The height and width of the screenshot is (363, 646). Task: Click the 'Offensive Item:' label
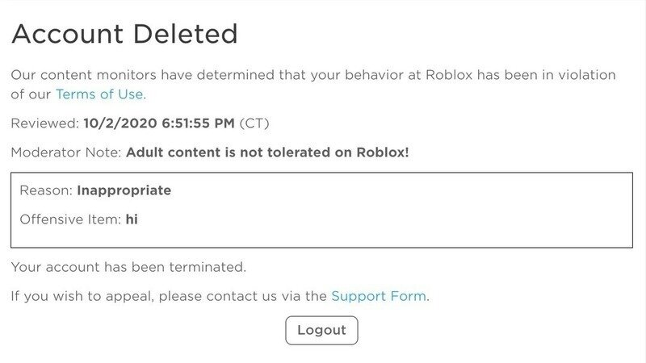(70, 219)
